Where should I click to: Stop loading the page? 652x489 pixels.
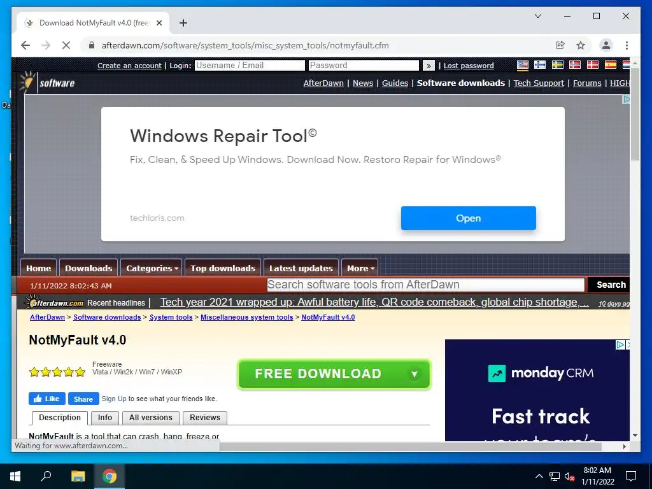point(66,45)
